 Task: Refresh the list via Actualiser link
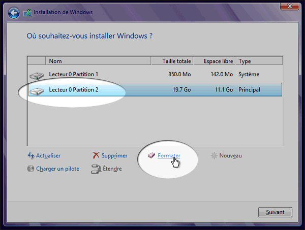click(x=48, y=155)
